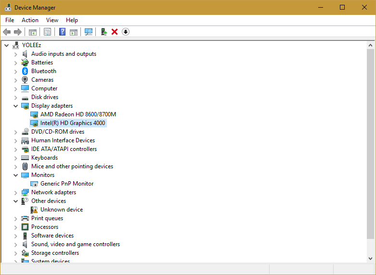The width and height of the screenshot is (376, 275).
Task: Scan for hardware changes icon
Action: (89, 32)
